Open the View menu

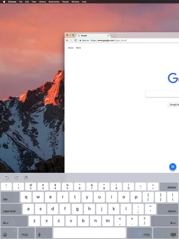point(34,2)
